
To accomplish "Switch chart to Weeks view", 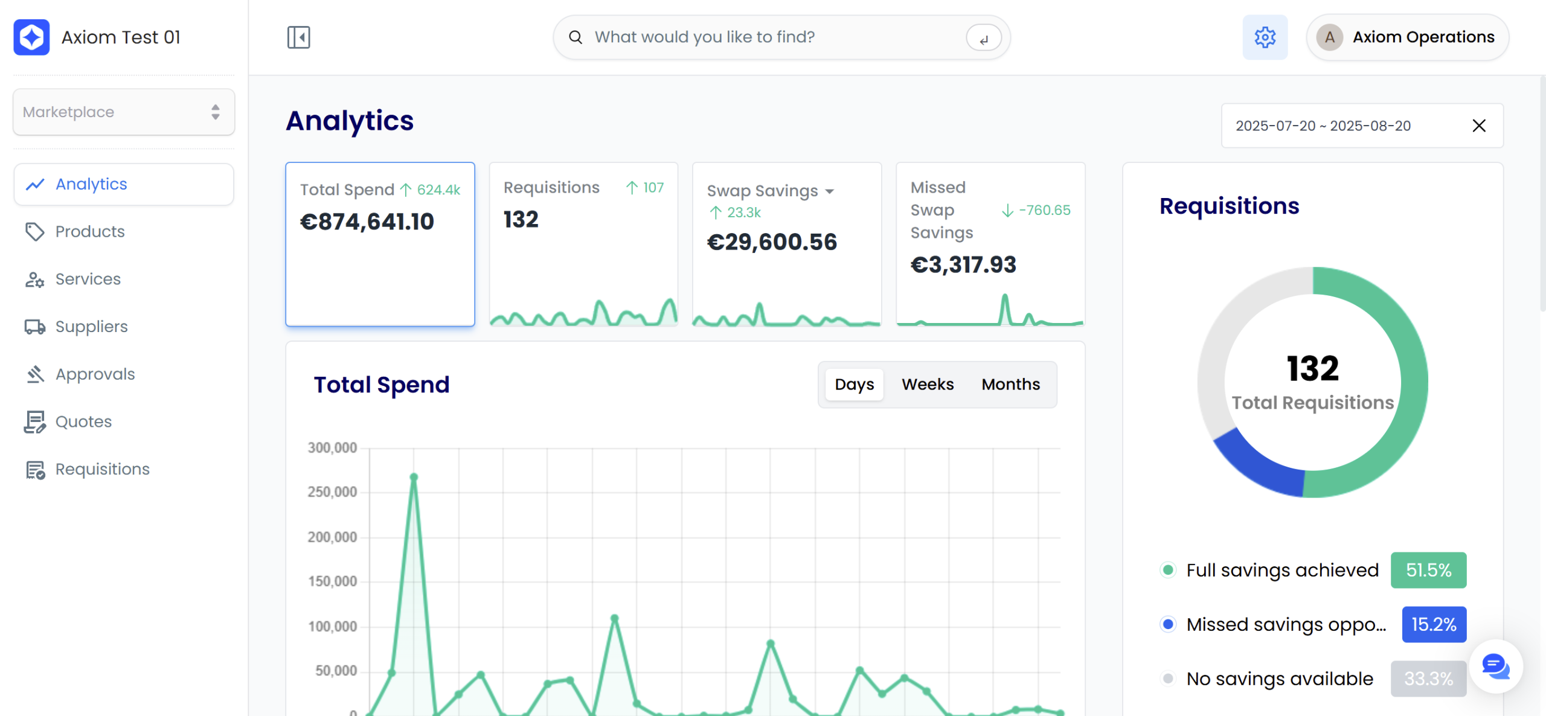I will click(x=928, y=385).
